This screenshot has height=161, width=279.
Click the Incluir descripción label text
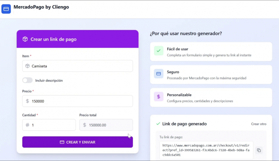(49, 80)
